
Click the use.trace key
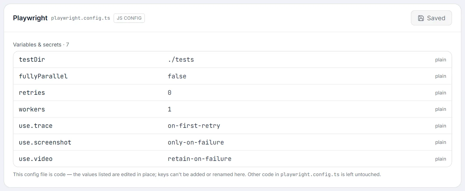click(36, 126)
